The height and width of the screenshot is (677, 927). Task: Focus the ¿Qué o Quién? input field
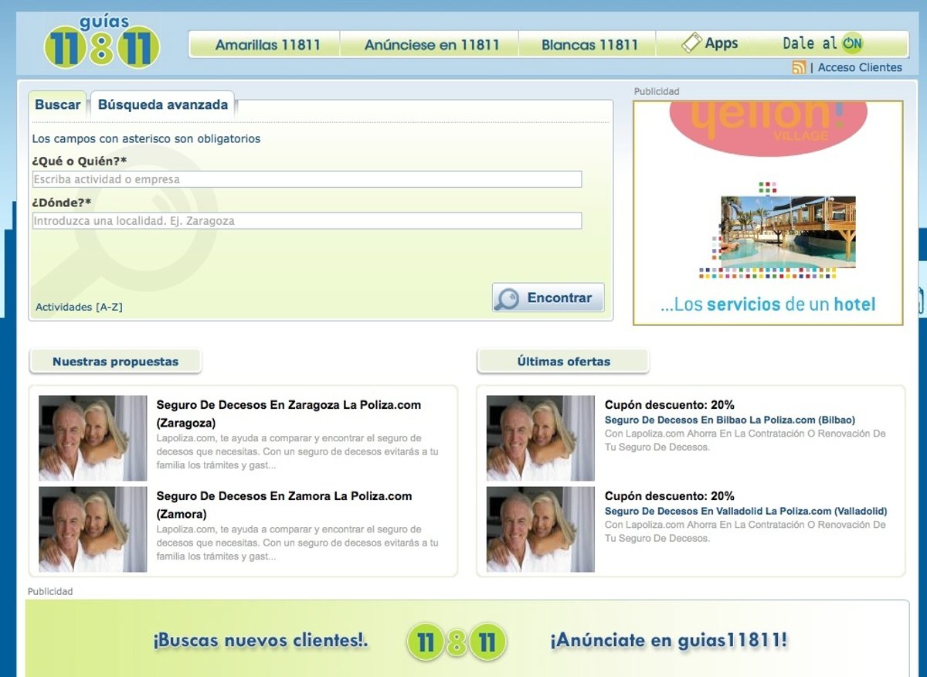(x=307, y=179)
